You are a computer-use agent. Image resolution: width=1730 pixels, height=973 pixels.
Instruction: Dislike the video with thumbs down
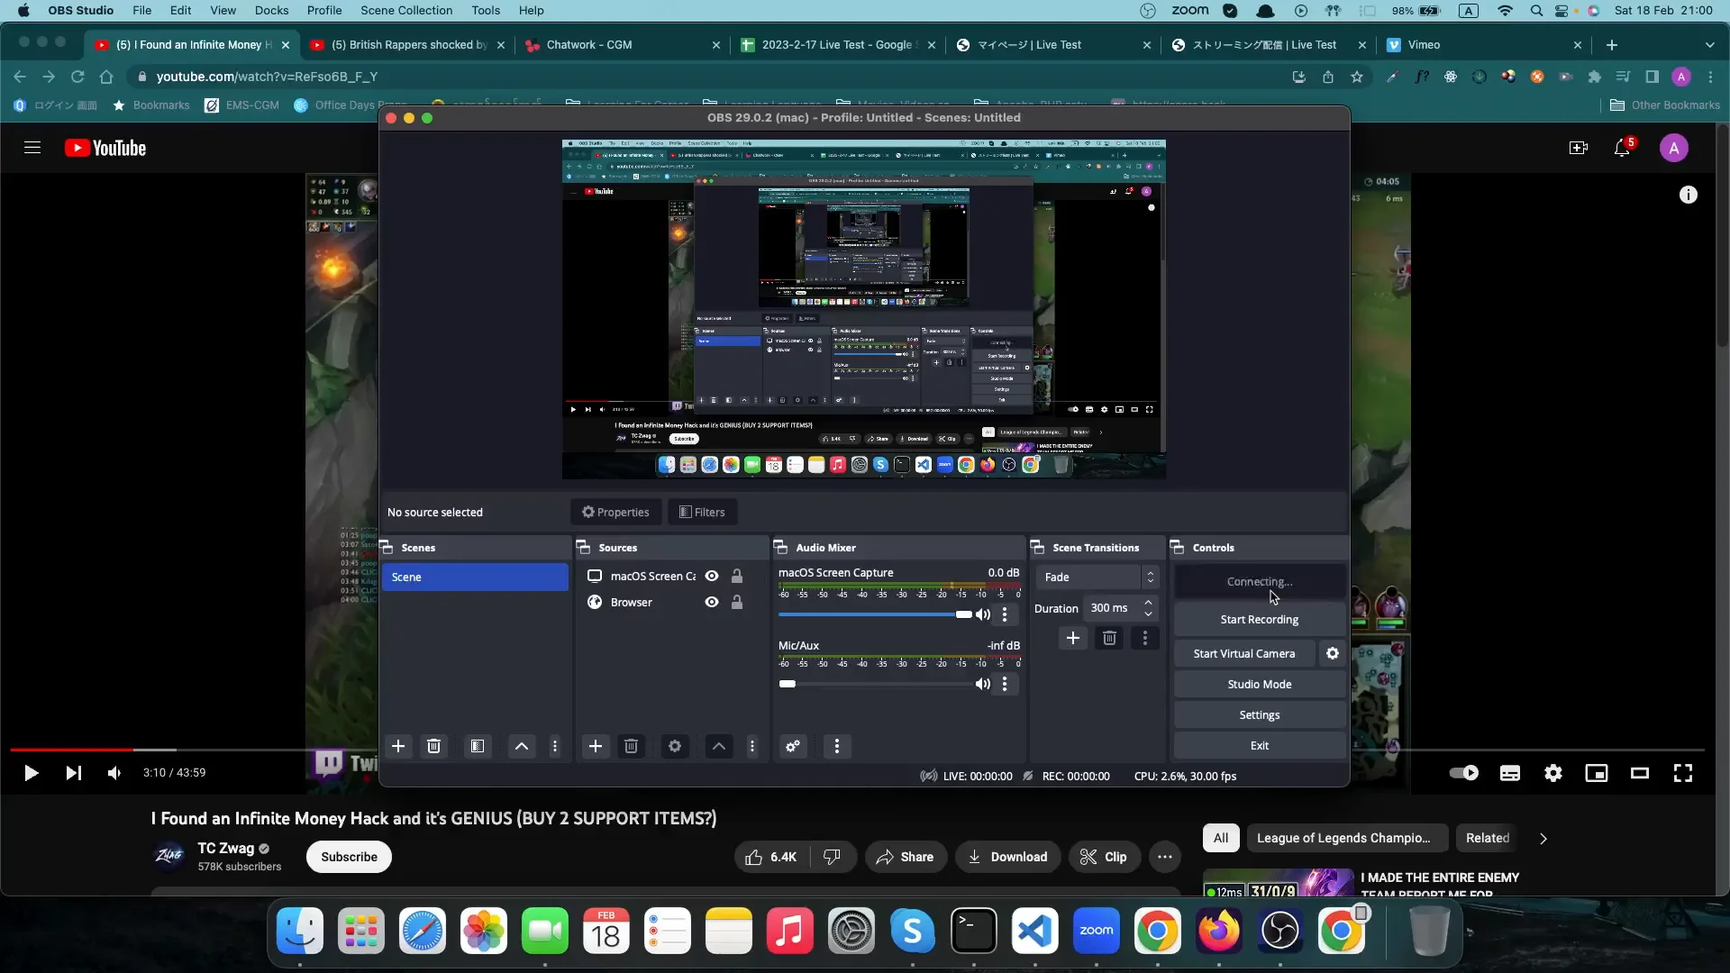tap(832, 857)
